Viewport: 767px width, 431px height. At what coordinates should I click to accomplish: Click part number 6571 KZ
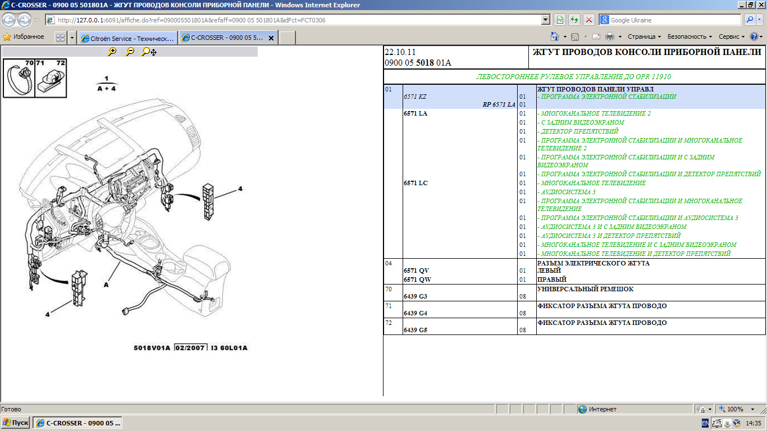(415, 97)
